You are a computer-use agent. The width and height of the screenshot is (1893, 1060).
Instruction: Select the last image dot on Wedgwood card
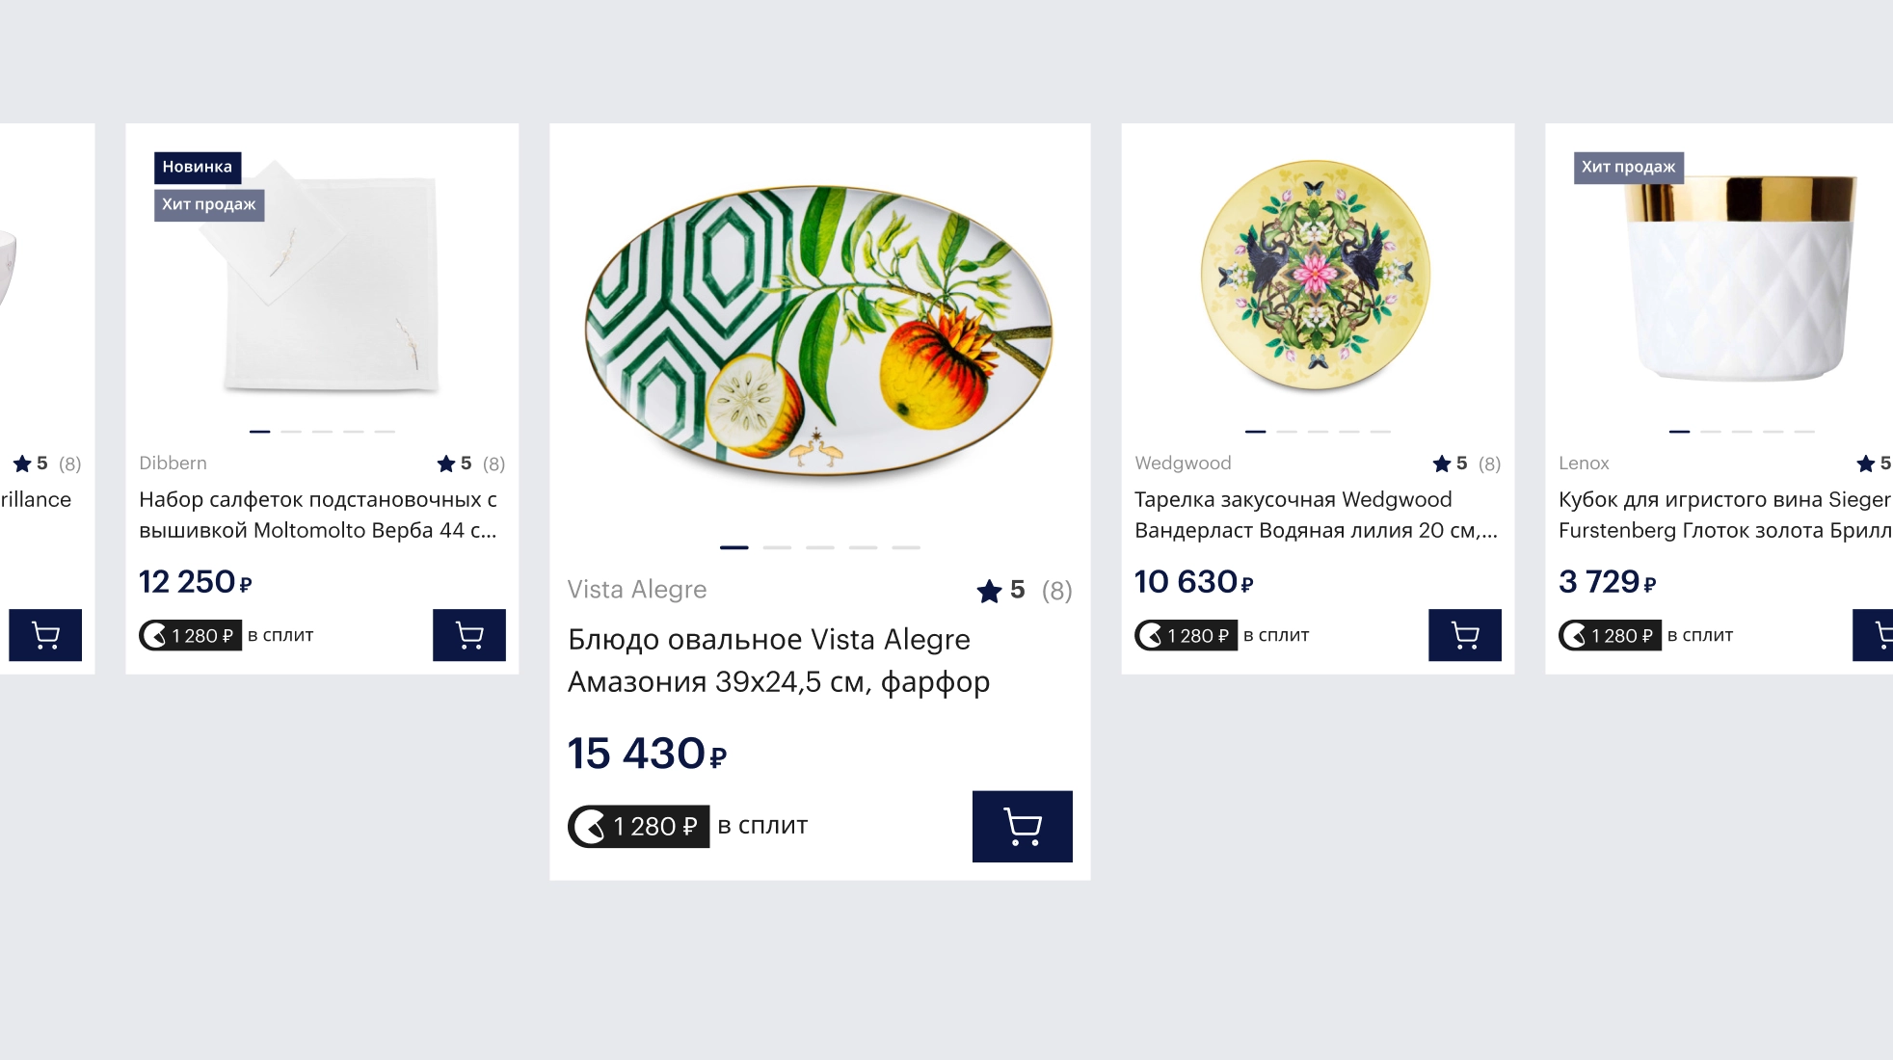tap(1380, 432)
